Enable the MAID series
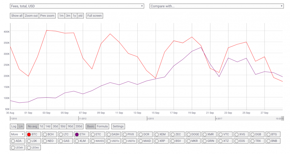Screen dimensions: 290x154 pos(145,141)
